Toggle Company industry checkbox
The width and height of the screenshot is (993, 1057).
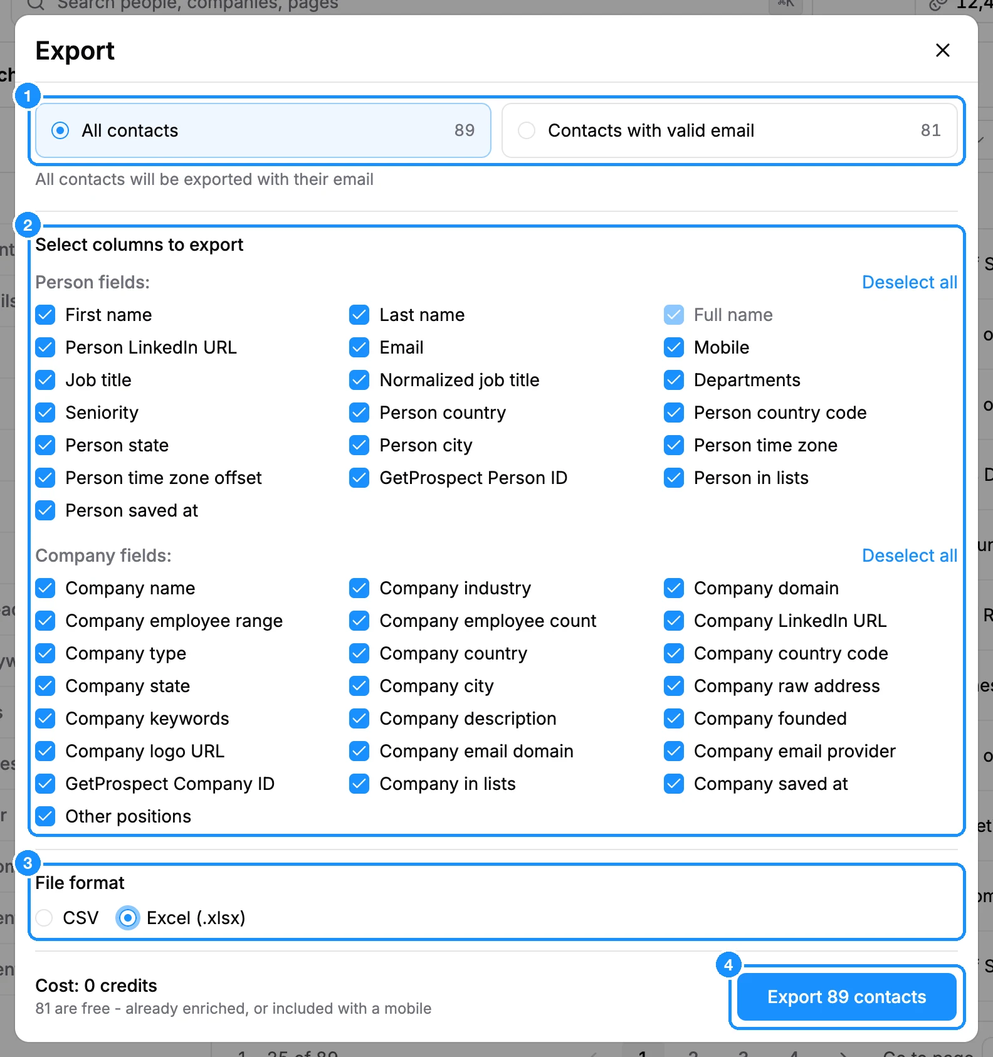(x=359, y=588)
